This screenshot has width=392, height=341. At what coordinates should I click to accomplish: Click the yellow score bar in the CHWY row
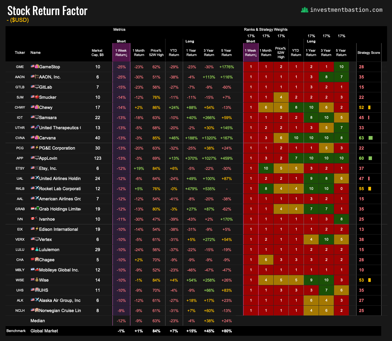tap(369, 107)
